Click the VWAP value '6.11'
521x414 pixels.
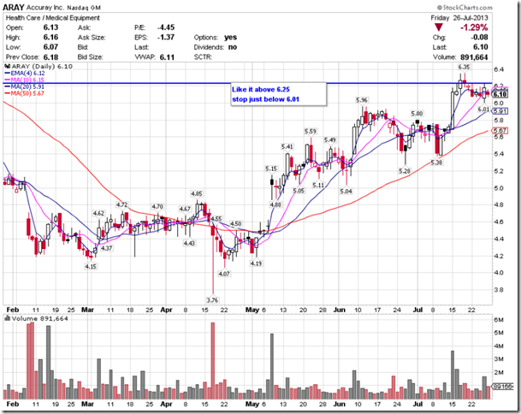click(167, 57)
